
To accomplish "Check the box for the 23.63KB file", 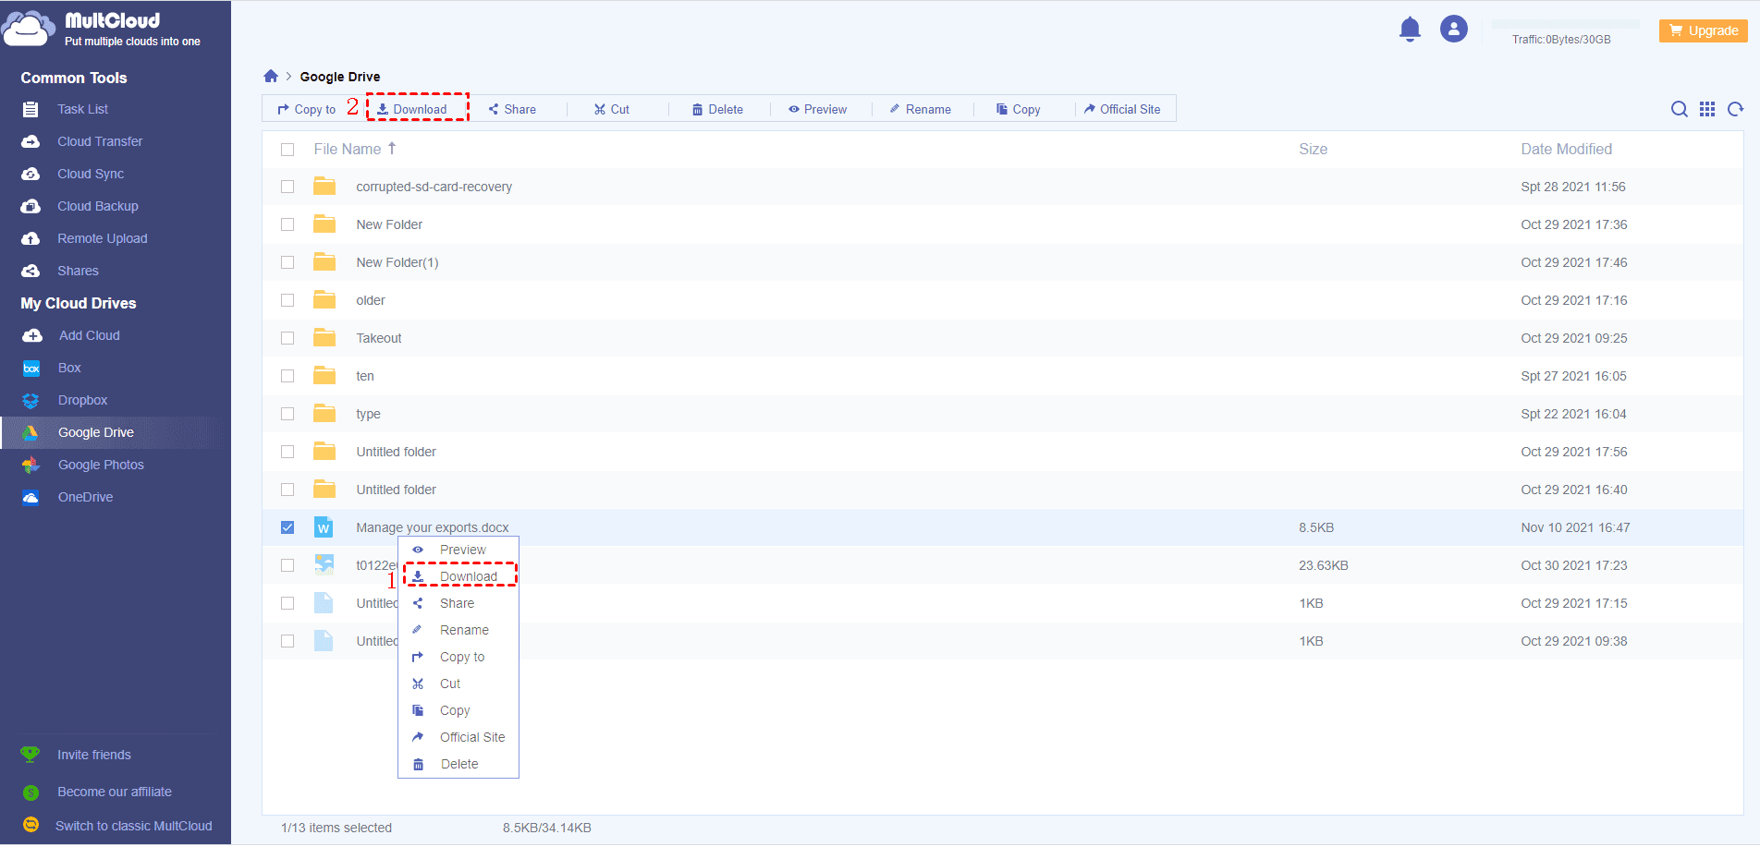I will [x=287, y=565].
